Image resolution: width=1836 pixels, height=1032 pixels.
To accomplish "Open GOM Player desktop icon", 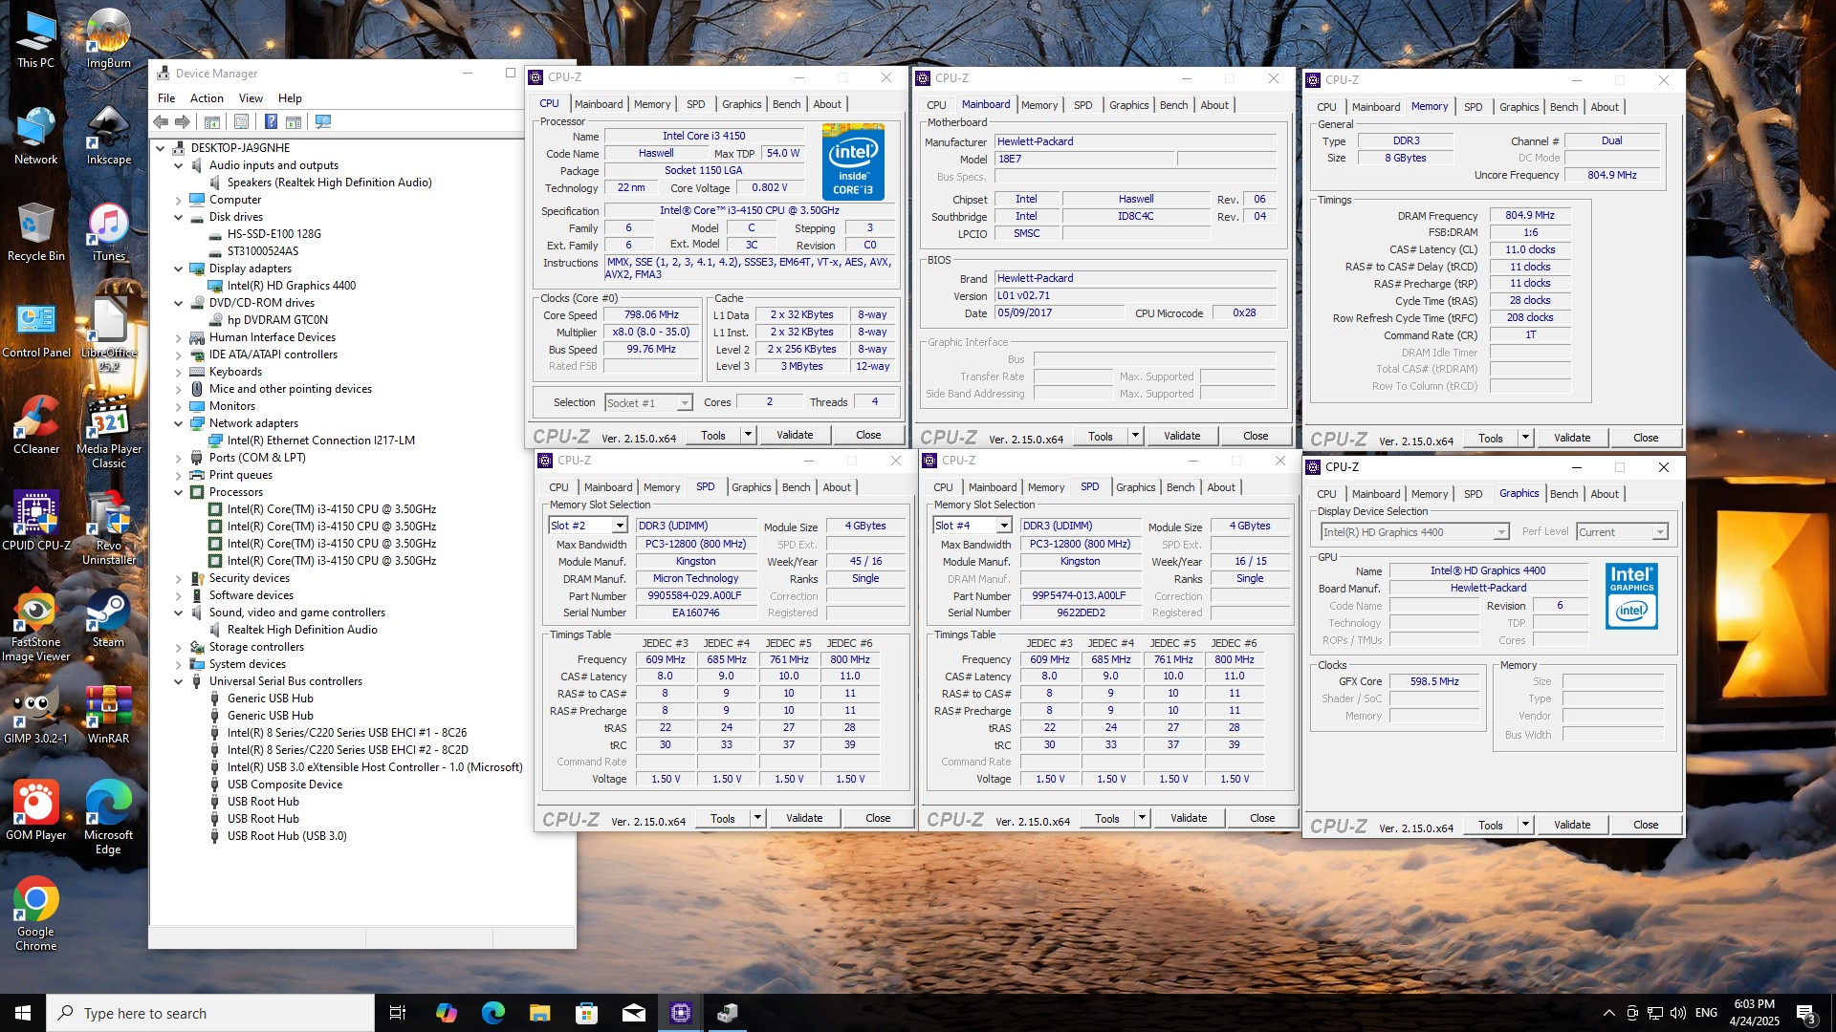I will [35, 811].
